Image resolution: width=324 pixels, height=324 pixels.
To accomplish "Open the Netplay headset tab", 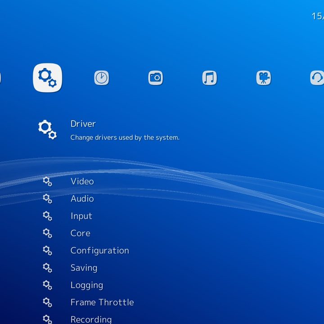I will (x=317, y=78).
